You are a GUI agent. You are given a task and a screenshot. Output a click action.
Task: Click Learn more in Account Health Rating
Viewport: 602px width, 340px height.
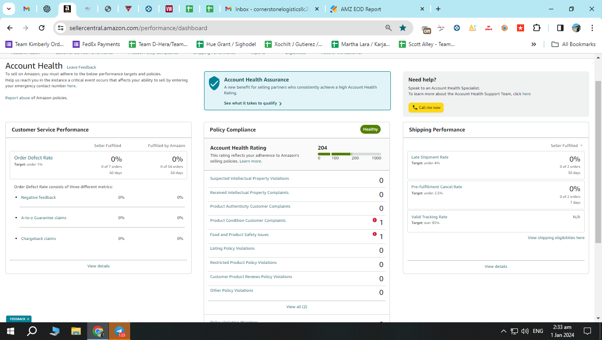coord(250,161)
